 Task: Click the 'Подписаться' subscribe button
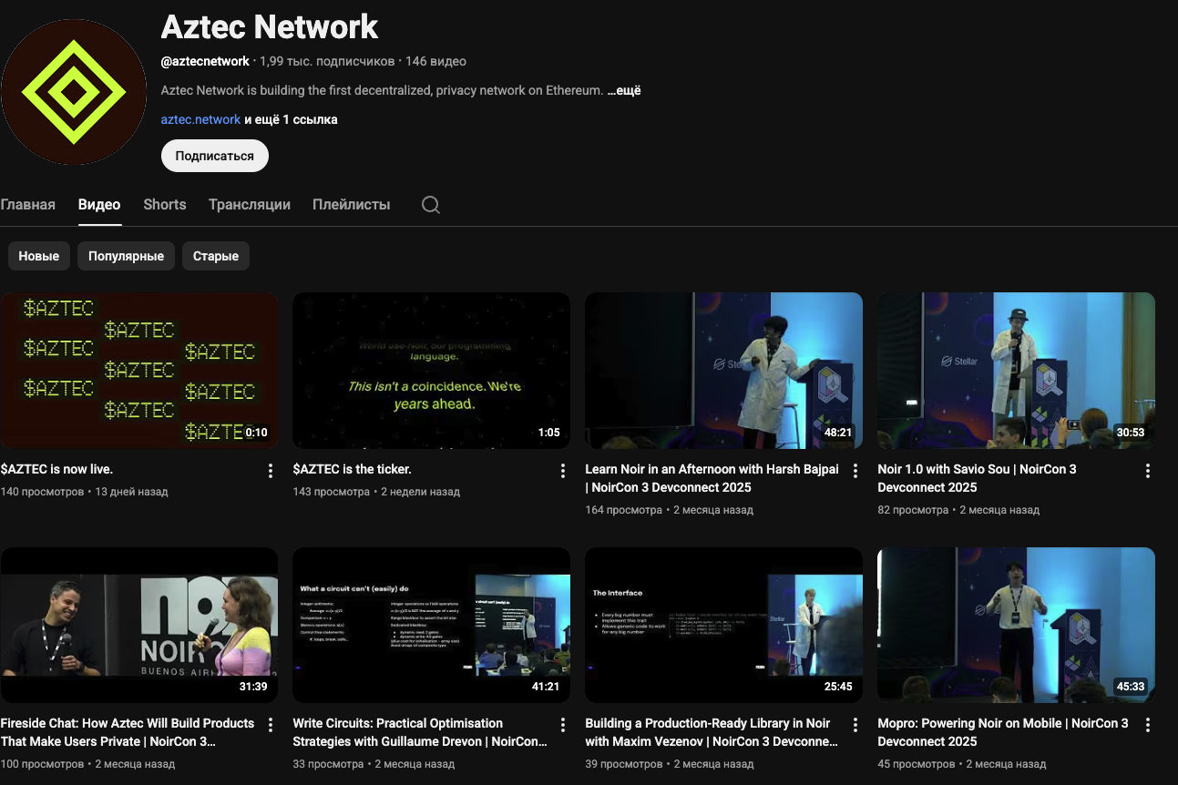coord(214,156)
